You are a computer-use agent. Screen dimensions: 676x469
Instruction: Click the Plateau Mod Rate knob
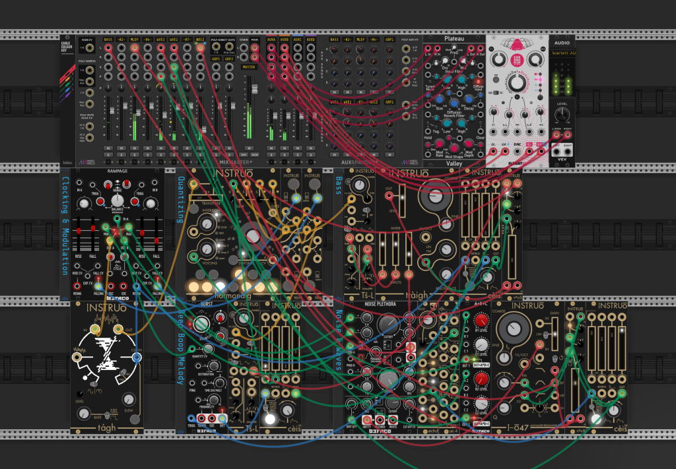439,143
